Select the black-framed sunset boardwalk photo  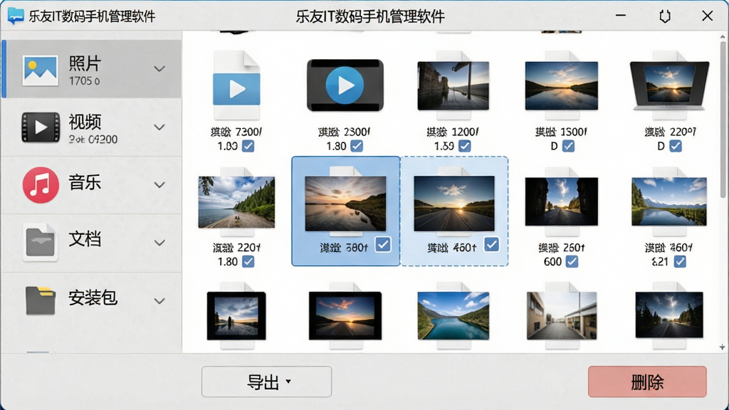[345, 315]
